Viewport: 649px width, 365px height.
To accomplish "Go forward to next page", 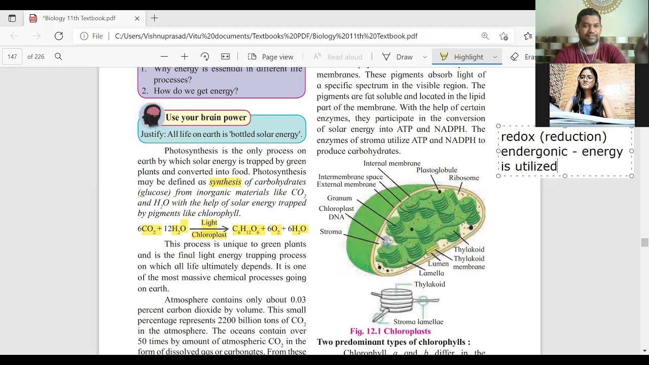I will click(37, 36).
